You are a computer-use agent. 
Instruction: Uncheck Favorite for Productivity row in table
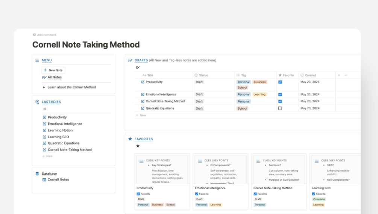[280, 82]
